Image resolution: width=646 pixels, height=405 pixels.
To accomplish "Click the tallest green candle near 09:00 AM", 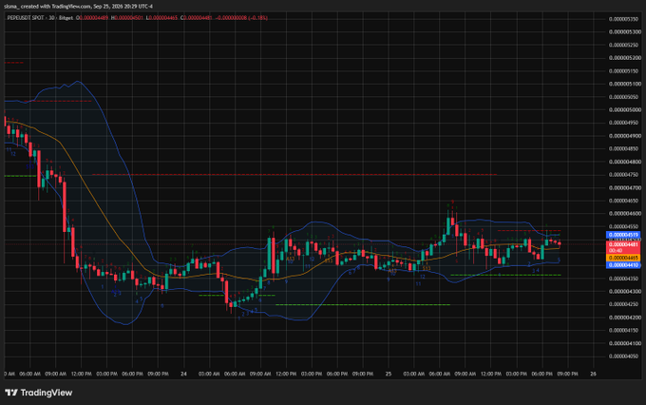I will tap(269, 253).
